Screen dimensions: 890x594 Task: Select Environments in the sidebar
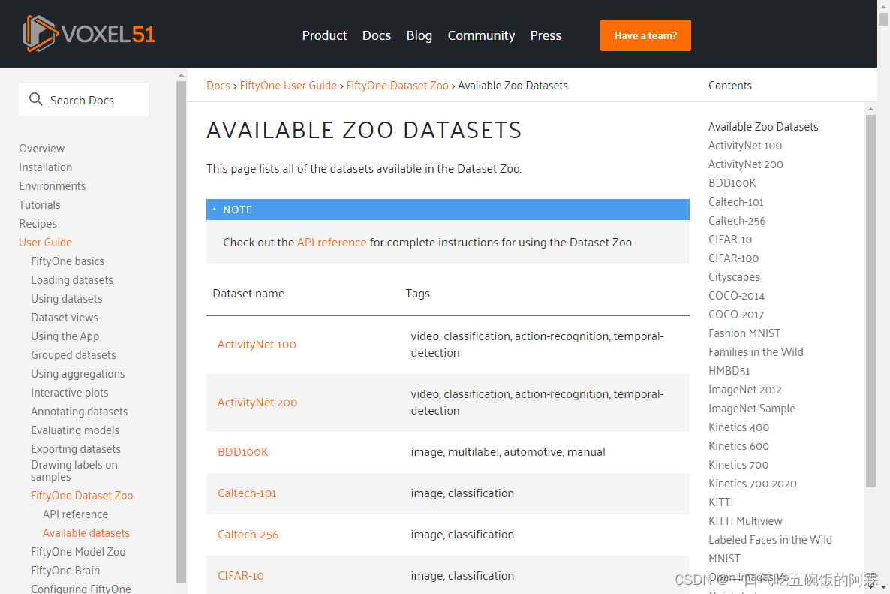[53, 185]
